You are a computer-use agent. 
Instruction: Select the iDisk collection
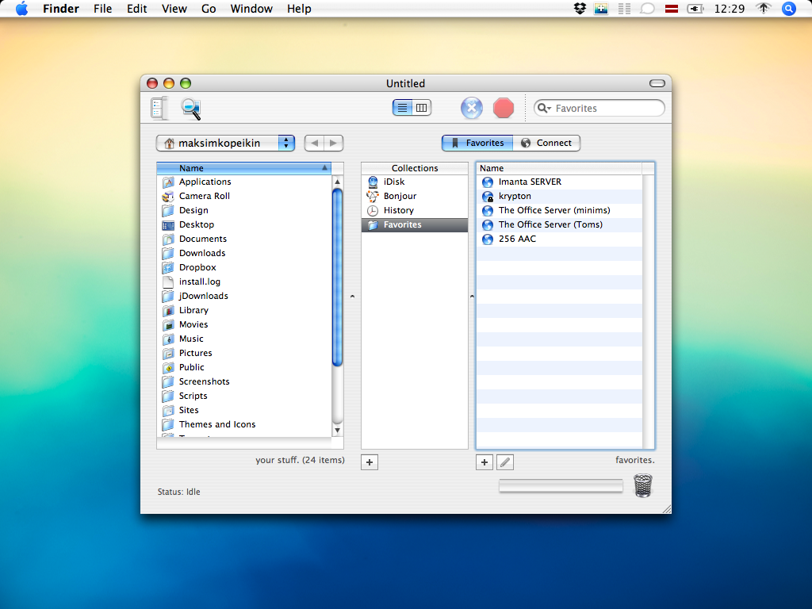click(414, 182)
